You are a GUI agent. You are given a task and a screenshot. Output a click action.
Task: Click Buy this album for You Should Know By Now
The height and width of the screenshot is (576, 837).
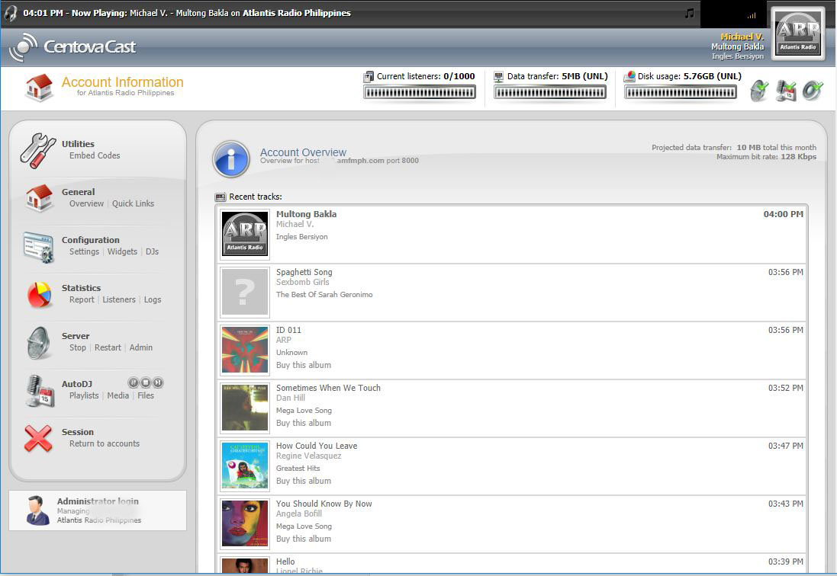(x=304, y=539)
